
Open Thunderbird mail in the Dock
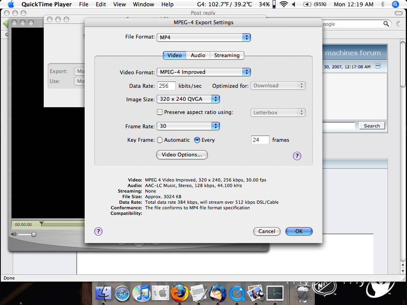coord(217,293)
